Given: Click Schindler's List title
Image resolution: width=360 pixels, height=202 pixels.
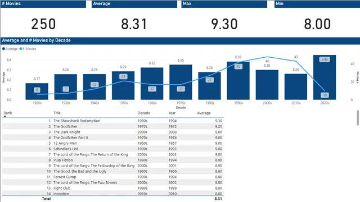Looking at the screenshot, I should tap(65, 149).
